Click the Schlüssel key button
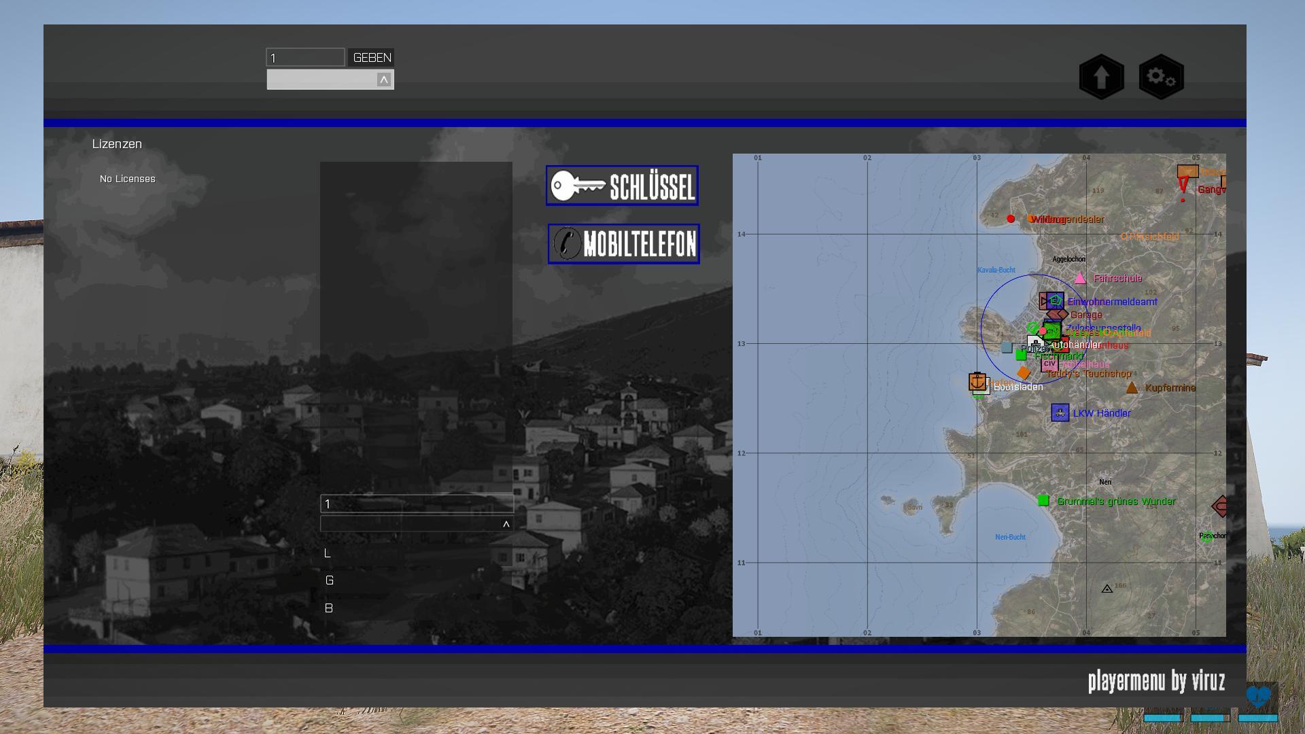The image size is (1305, 734). point(622,186)
